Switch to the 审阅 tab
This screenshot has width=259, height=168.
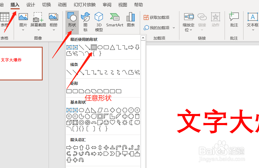pos(107,5)
